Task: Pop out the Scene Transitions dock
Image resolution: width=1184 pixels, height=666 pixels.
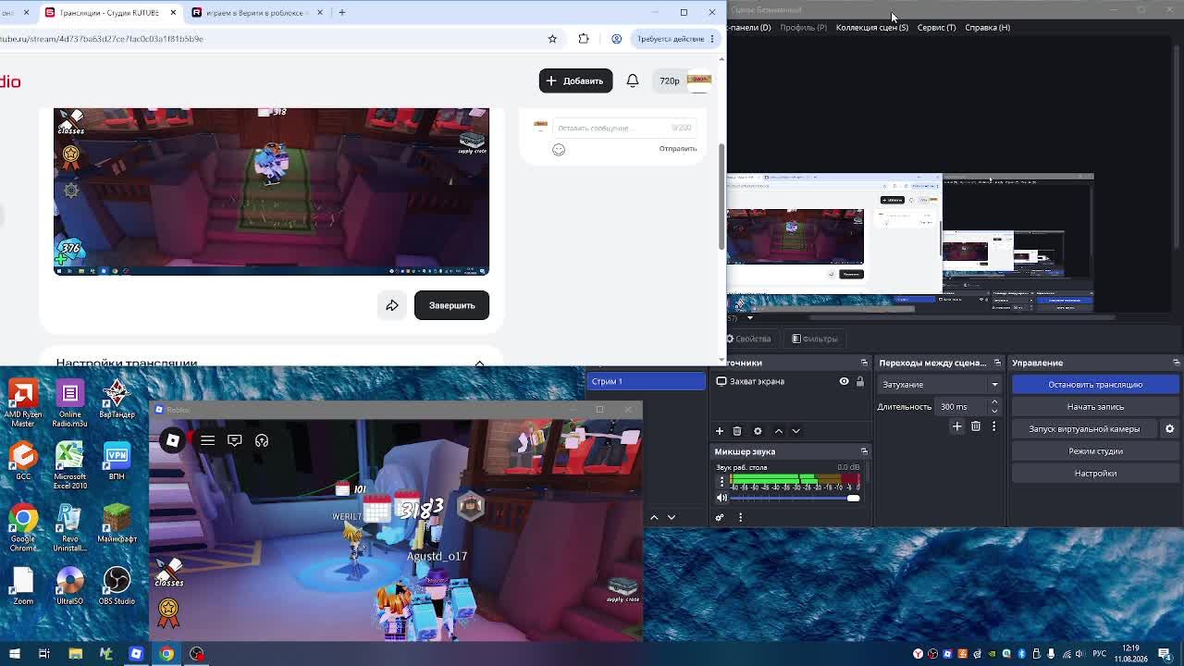Action: tap(997, 363)
